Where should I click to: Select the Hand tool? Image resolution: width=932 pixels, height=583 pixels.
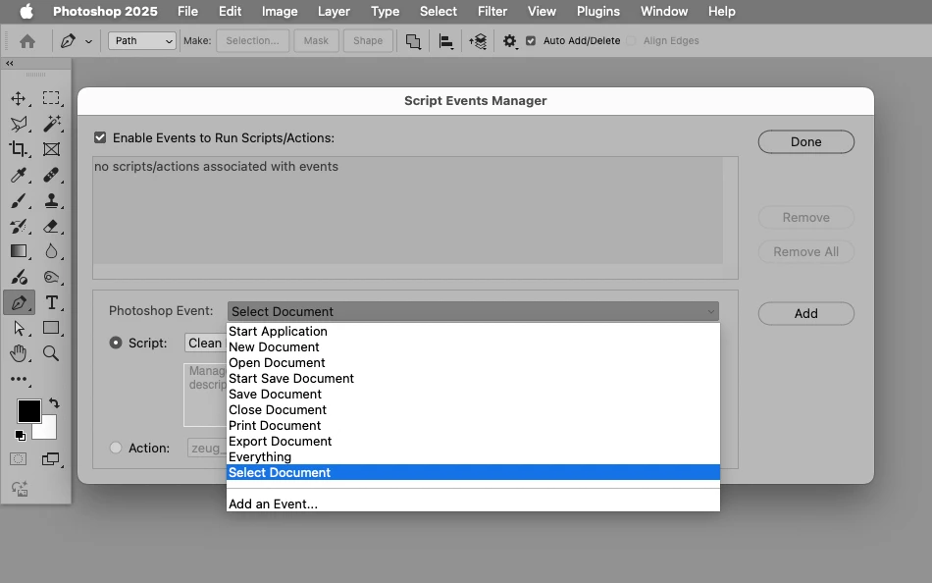tap(19, 353)
